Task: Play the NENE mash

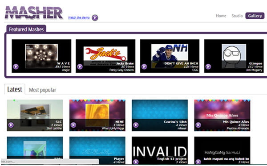Action: click(x=73, y=125)
